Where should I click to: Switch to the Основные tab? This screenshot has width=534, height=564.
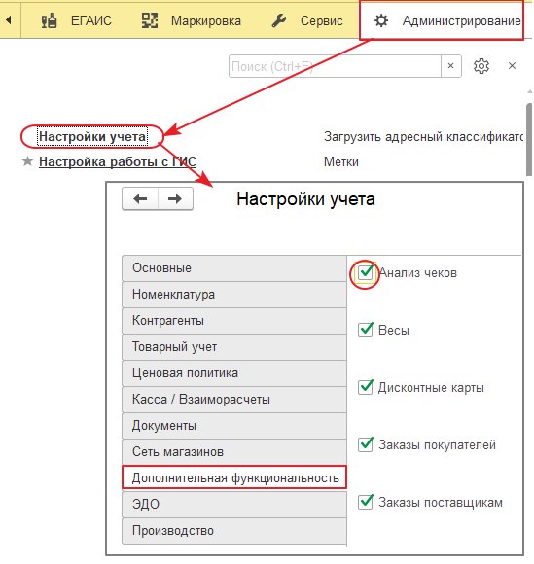(234, 268)
